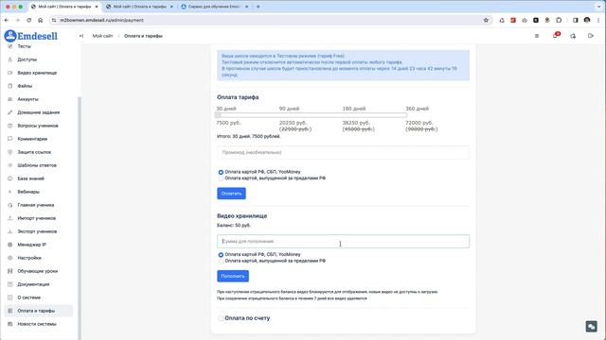Open a new browser tab
Viewport: 606px width, 340px height.
click(258, 7)
